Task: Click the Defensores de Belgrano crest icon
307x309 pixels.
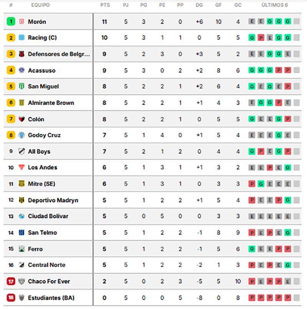Action: (x=21, y=54)
